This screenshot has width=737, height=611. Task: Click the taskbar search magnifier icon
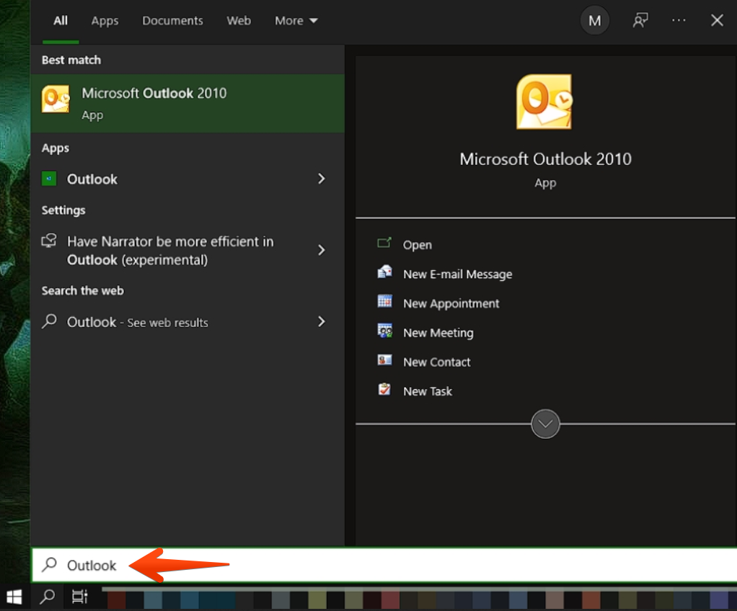pyautogui.click(x=47, y=597)
